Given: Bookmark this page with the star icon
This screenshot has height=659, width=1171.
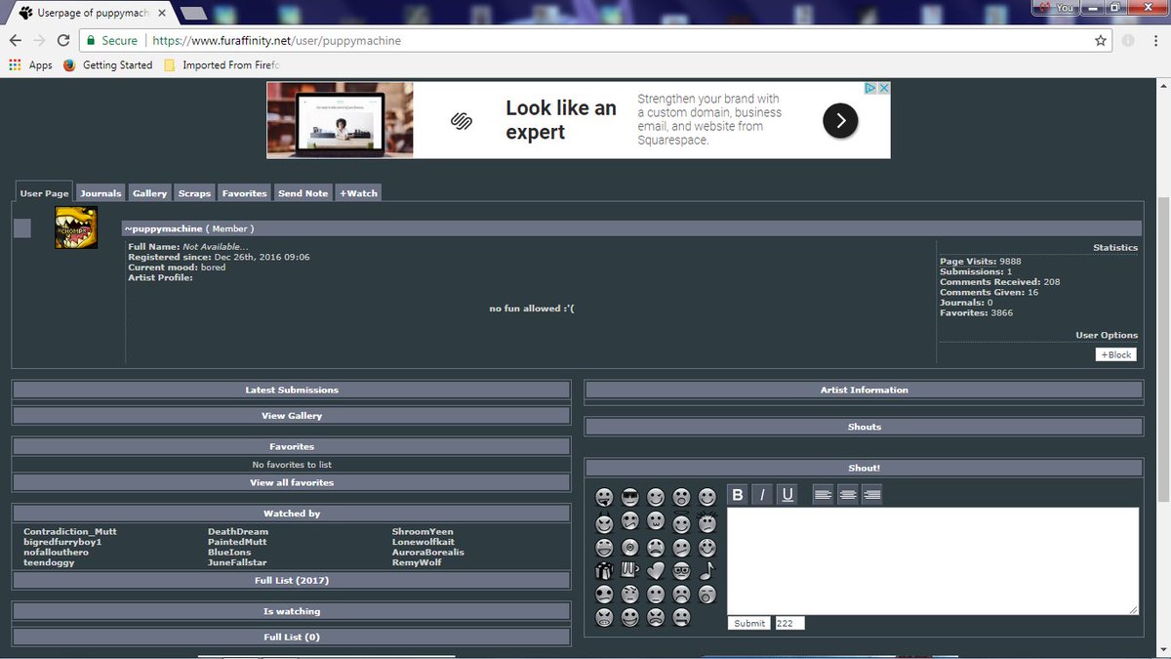Looking at the screenshot, I should click(x=1101, y=41).
